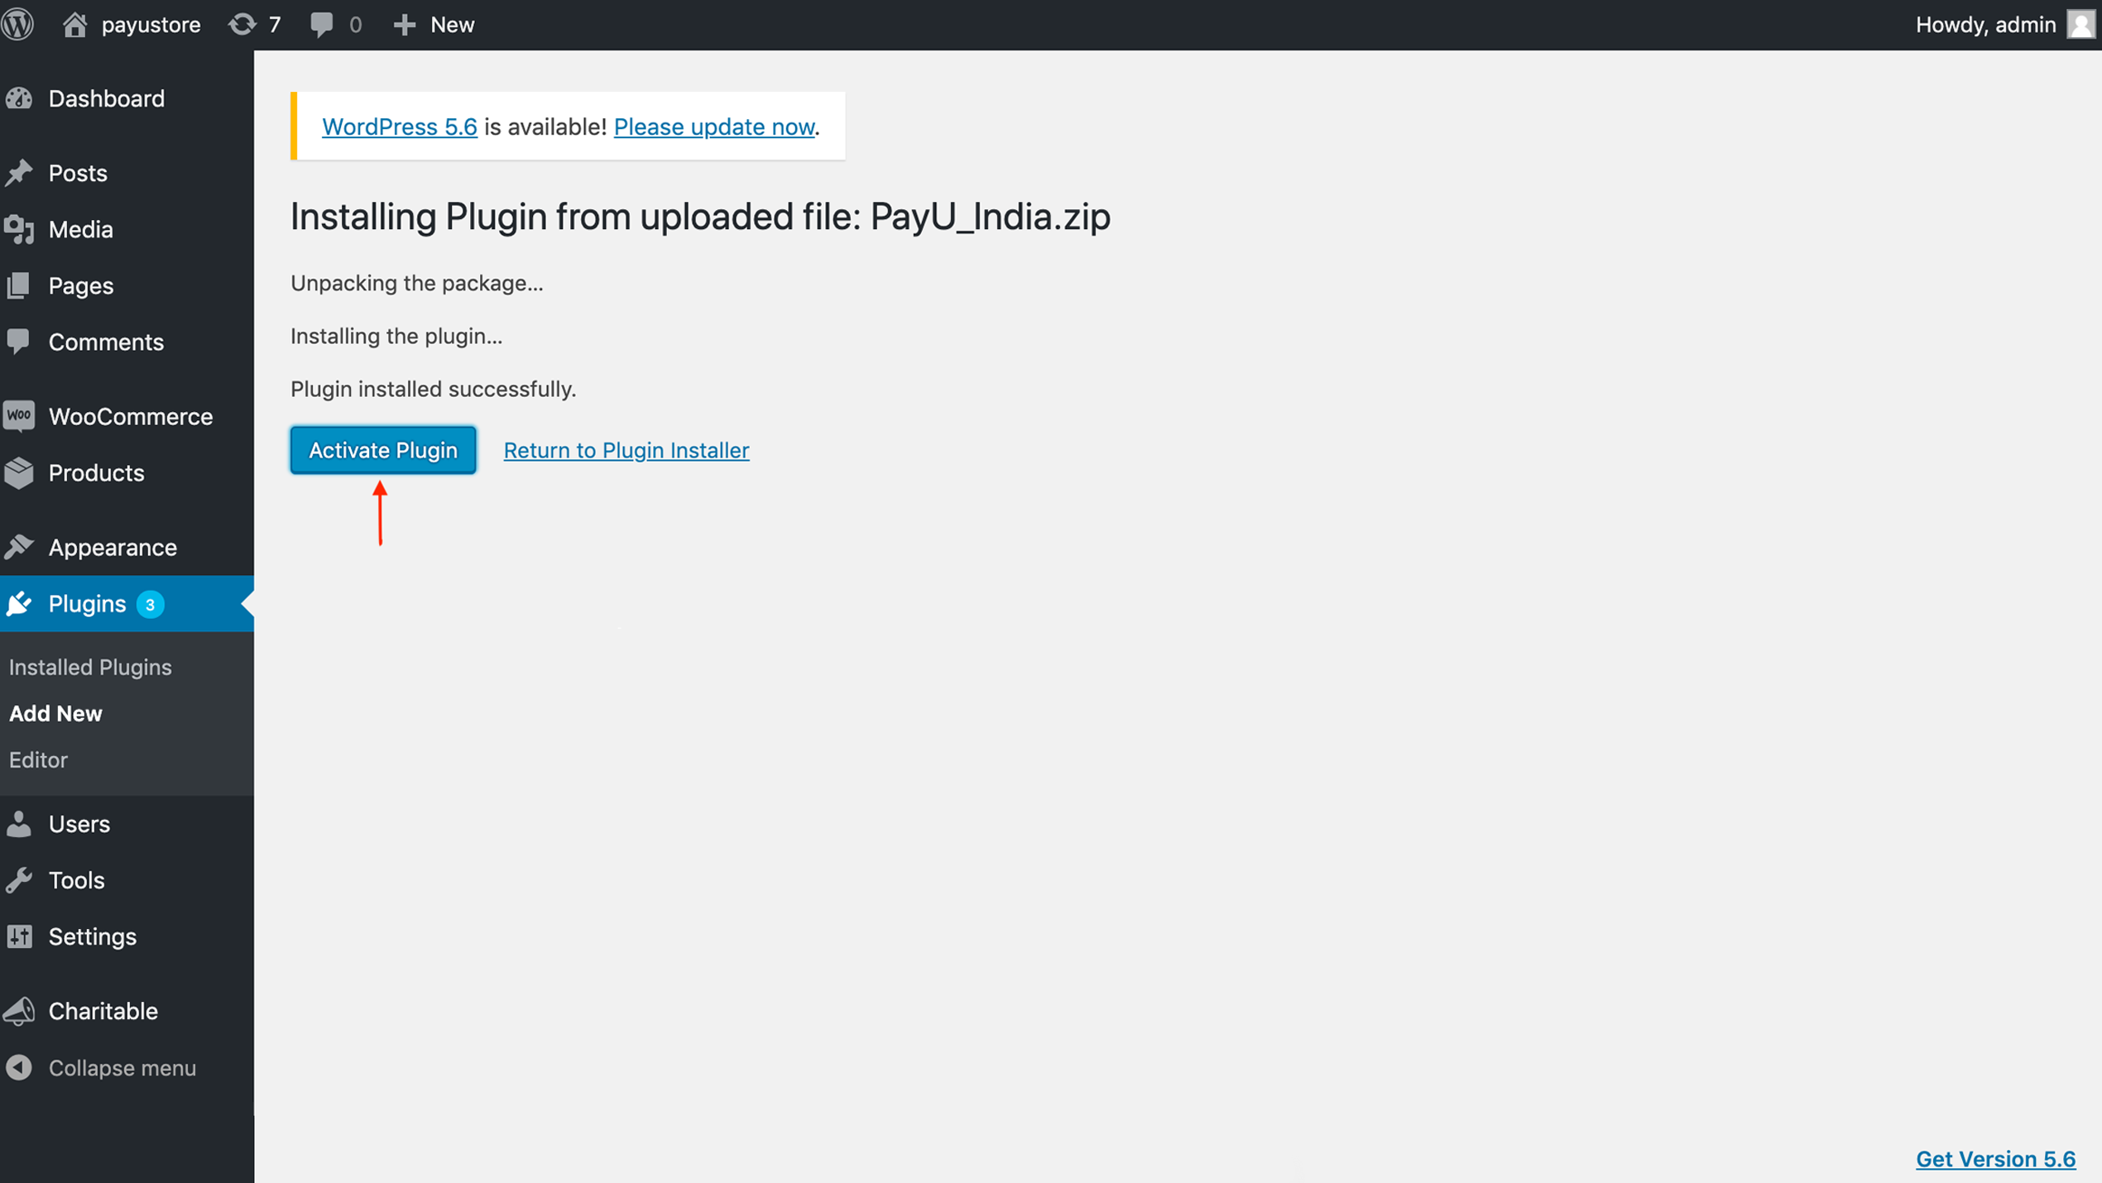Click Activate Plugin button
Viewport: 2102px width, 1183px height.
pos(382,448)
